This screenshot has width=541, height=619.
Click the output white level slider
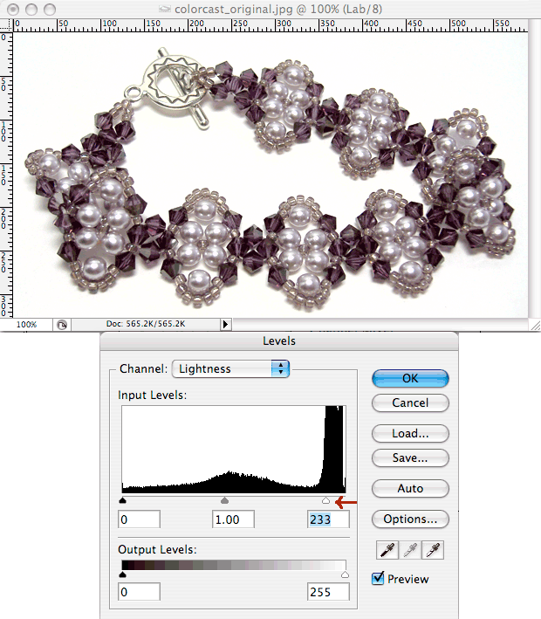[345, 574]
